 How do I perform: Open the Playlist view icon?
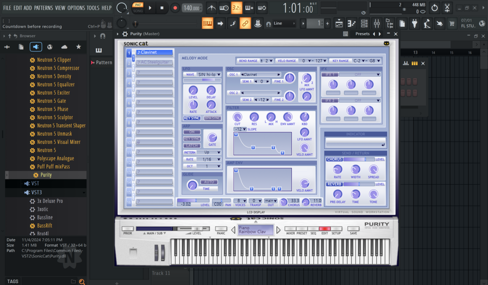click(x=339, y=23)
